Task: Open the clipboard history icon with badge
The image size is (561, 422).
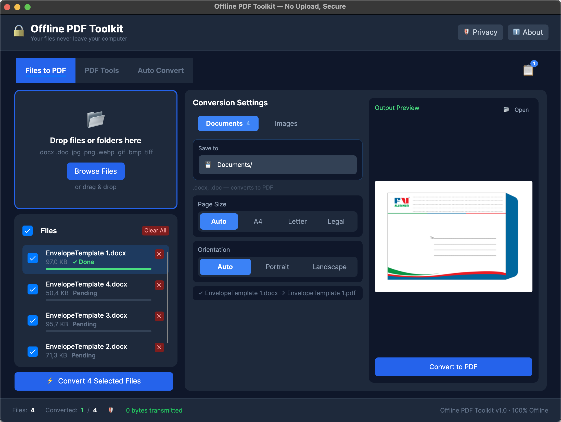Action: coord(528,70)
